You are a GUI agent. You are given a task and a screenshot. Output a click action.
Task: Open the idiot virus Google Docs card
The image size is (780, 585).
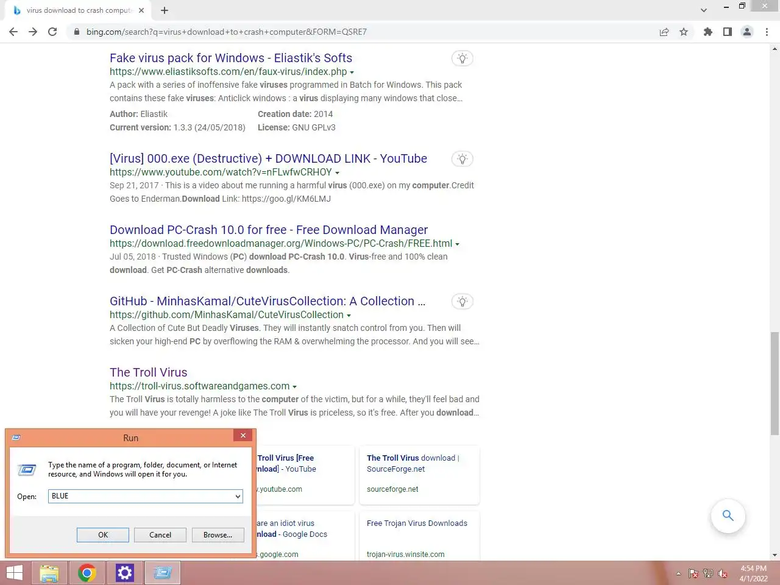[305, 536]
